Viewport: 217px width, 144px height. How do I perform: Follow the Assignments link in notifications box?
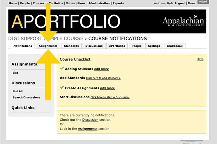[x=87, y=129]
